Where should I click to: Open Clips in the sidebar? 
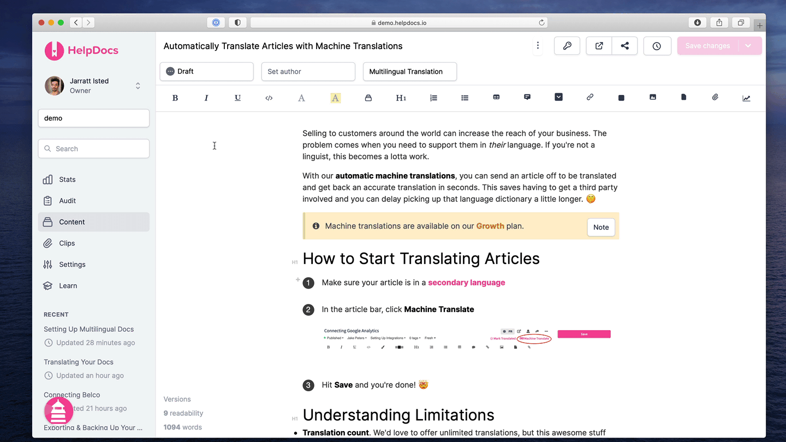click(x=93, y=243)
